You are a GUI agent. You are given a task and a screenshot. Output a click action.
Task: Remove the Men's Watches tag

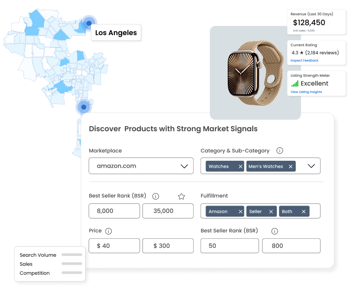(290, 166)
